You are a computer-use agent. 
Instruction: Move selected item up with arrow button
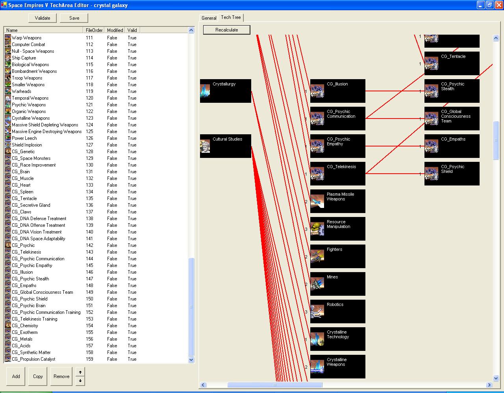80,372
